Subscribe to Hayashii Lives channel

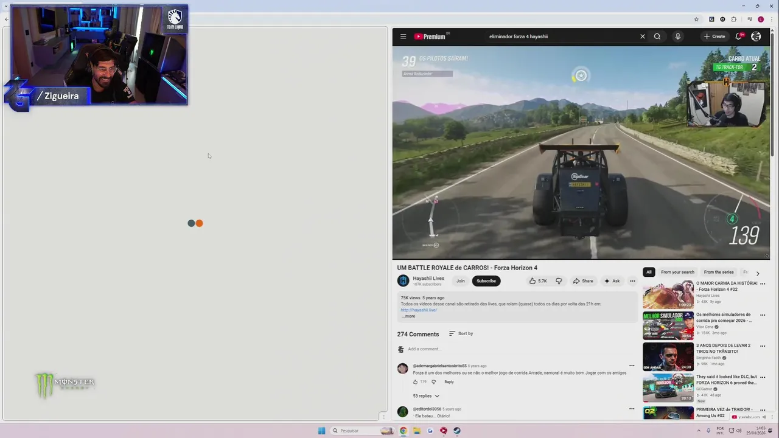click(x=486, y=281)
